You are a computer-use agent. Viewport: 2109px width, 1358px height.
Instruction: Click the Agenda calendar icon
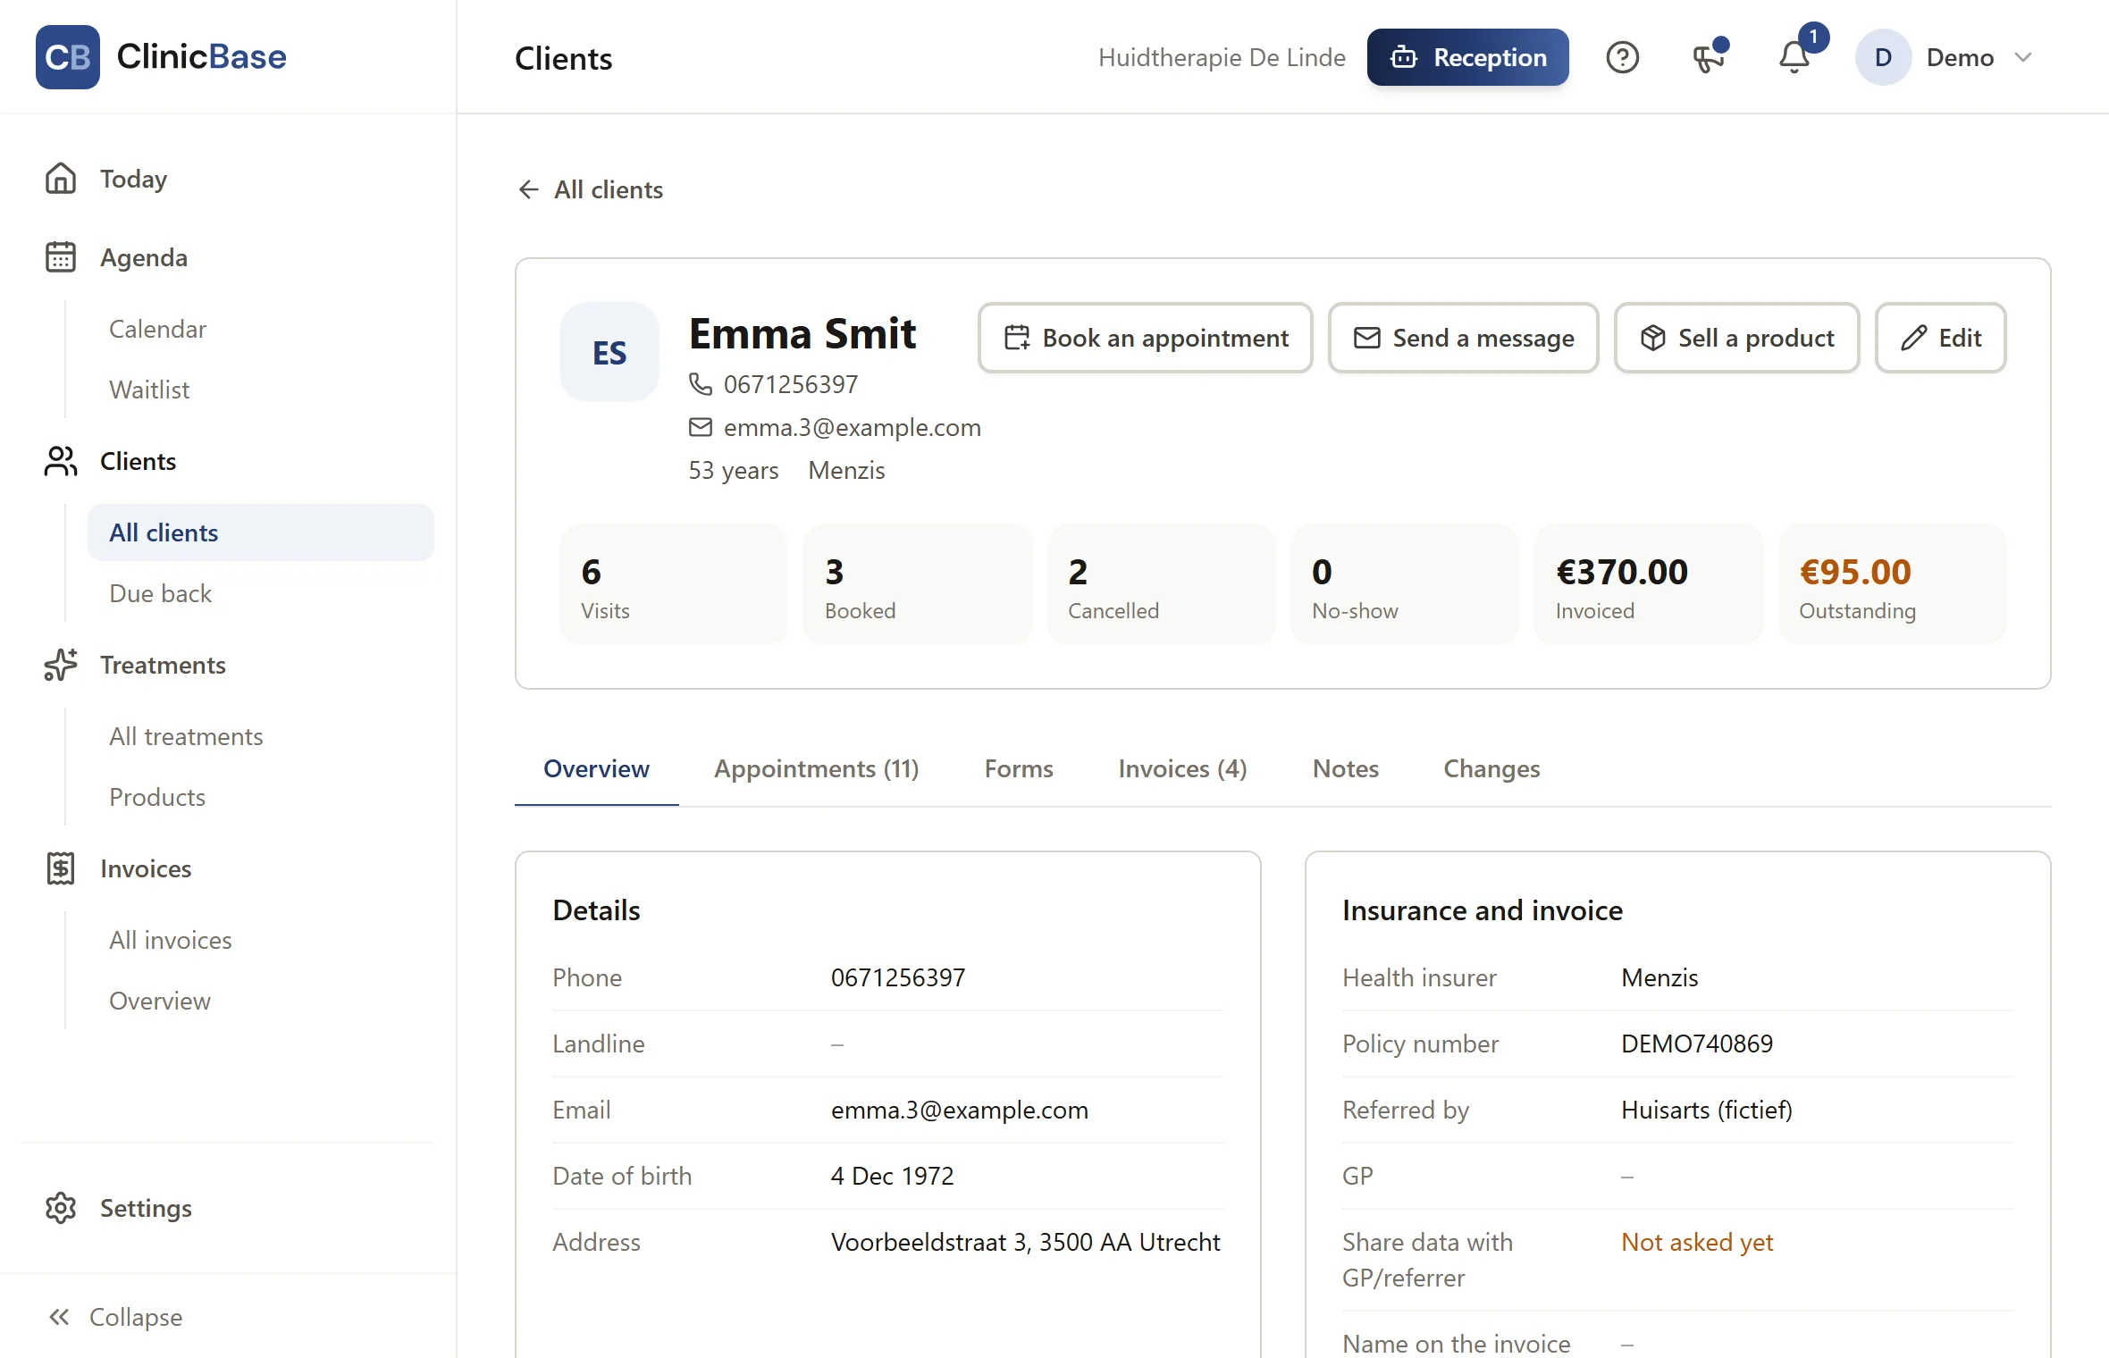pyautogui.click(x=61, y=257)
